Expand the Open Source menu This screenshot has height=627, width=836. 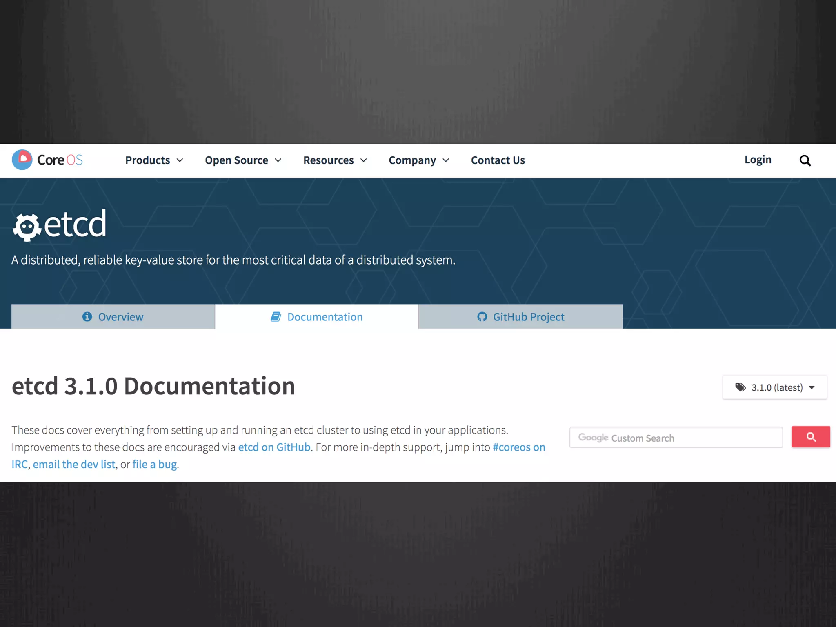pyautogui.click(x=243, y=160)
